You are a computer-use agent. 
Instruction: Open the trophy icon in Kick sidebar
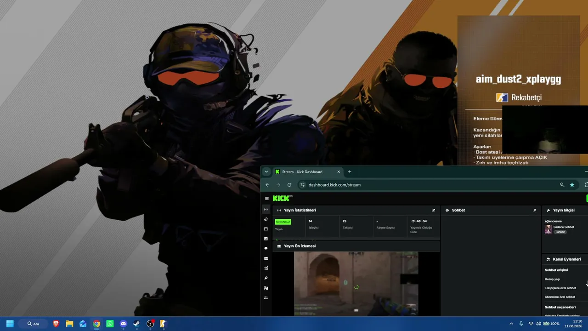pyautogui.click(x=266, y=249)
